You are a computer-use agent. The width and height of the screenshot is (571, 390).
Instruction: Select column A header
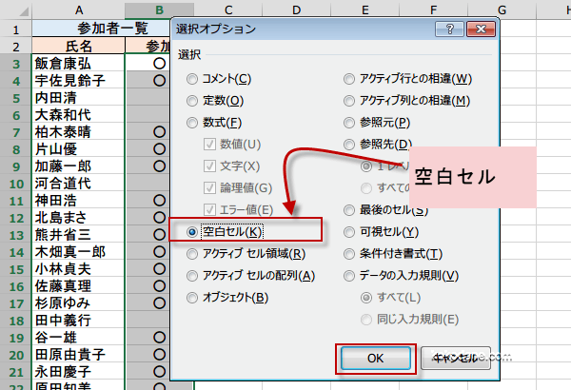coord(78,10)
